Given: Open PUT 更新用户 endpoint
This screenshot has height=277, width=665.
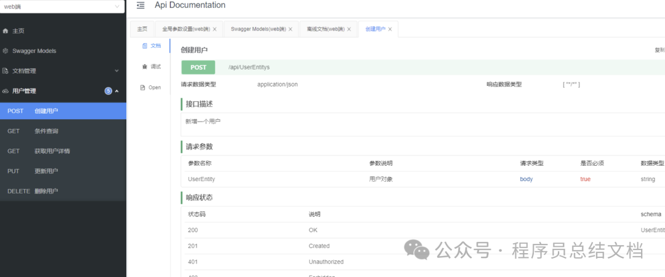Looking at the screenshot, I should [x=63, y=171].
